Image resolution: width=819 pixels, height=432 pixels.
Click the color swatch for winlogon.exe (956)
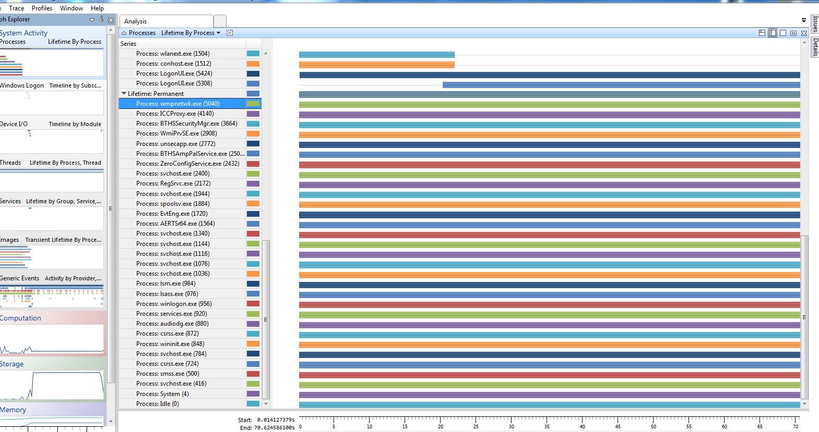coord(253,304)
